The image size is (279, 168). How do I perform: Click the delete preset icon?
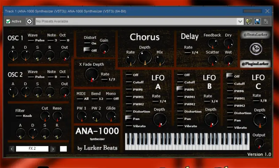point(265,22)
